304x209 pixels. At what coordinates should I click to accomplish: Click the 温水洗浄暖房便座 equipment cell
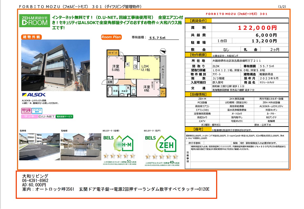[237, 110]
